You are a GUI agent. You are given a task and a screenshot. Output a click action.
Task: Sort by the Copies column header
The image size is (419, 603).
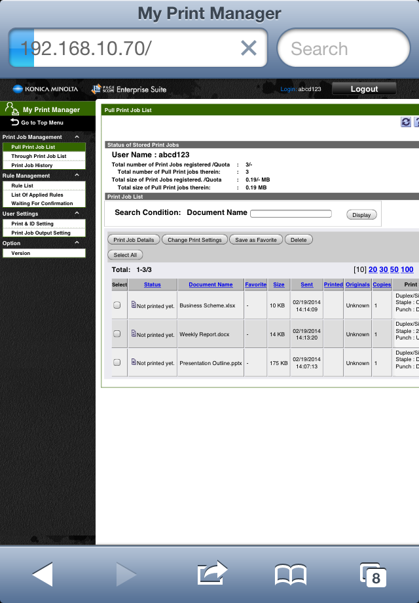coord(382,284)
